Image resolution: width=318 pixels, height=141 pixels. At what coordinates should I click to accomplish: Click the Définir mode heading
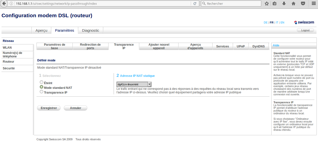click(46, 60)
